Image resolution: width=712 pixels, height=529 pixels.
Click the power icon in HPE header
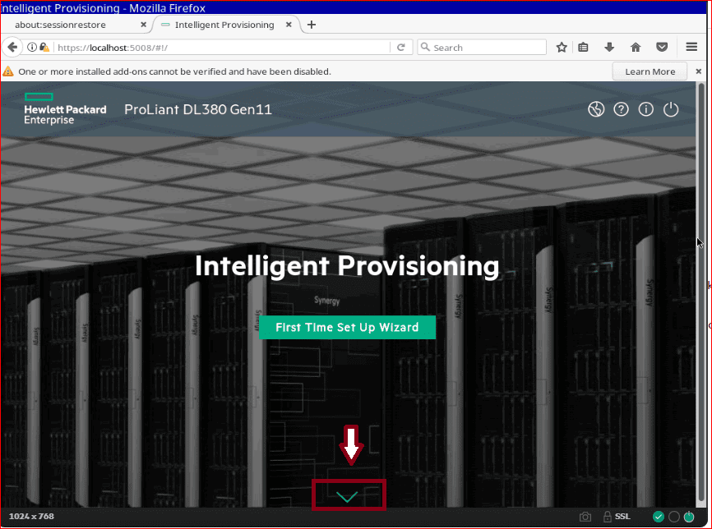tap(671, 109)
